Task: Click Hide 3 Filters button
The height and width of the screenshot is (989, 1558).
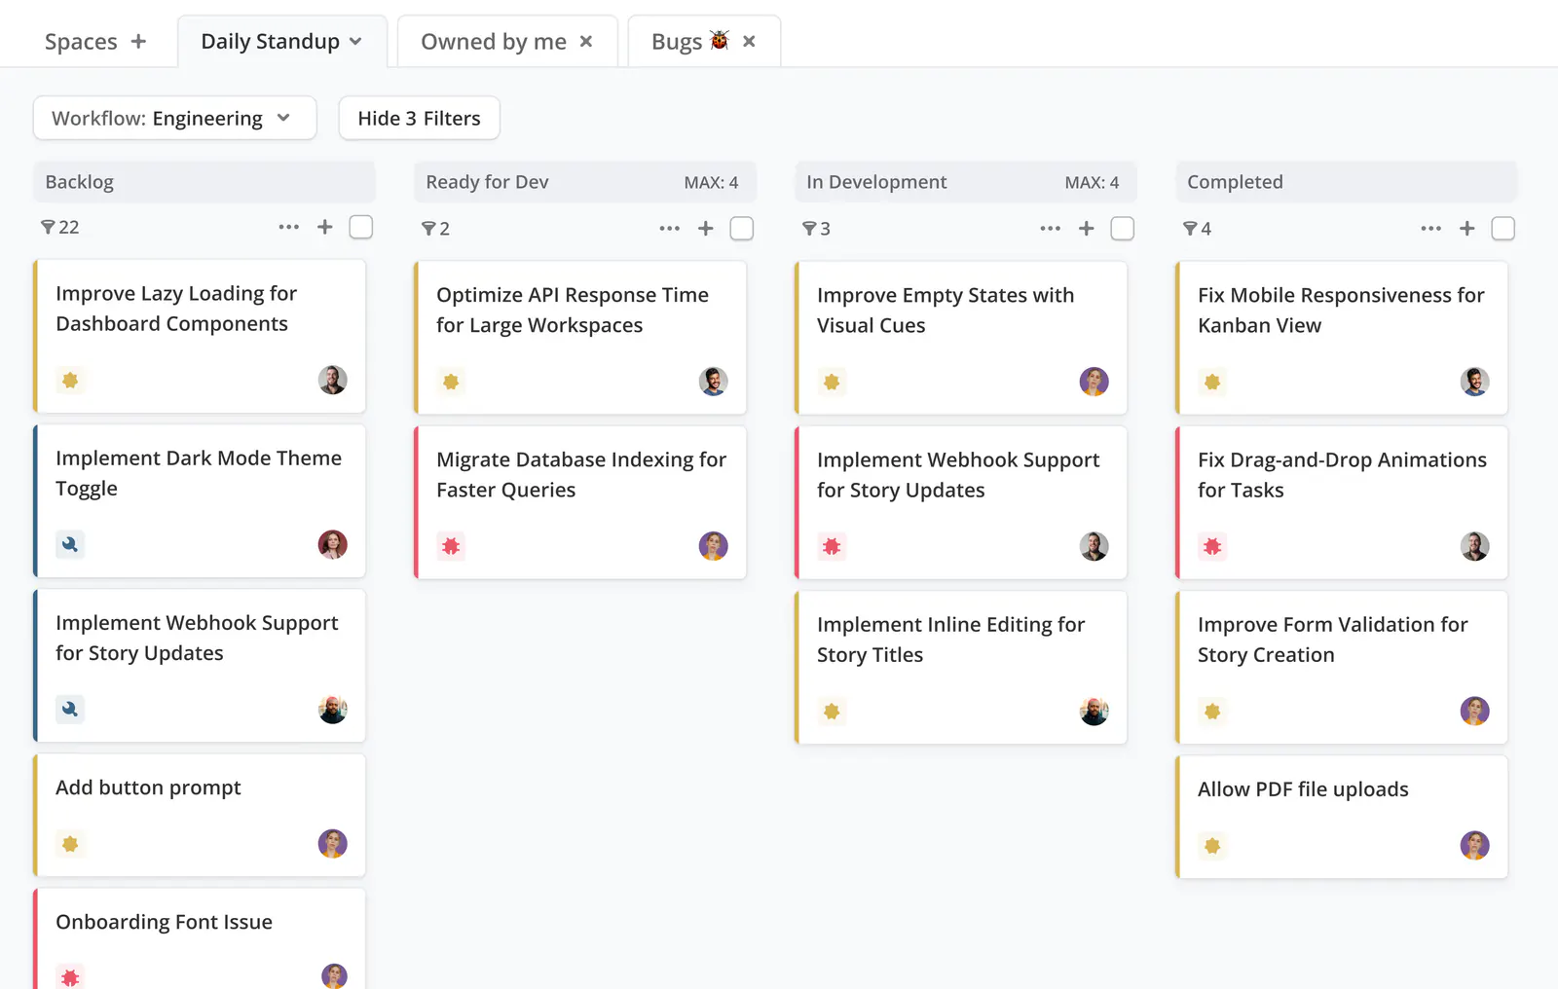Action: [420, 118]
